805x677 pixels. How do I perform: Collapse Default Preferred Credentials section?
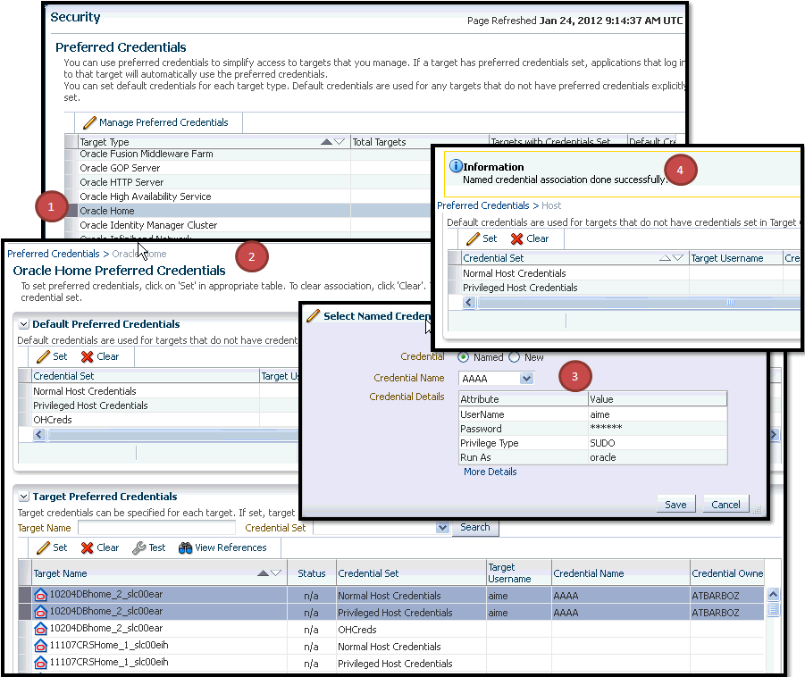(x=23, y=324)
